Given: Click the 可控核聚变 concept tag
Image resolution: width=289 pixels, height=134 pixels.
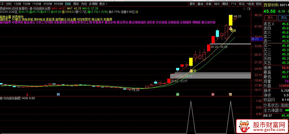Looking at the screenshot, I should (x=84, y=19).
